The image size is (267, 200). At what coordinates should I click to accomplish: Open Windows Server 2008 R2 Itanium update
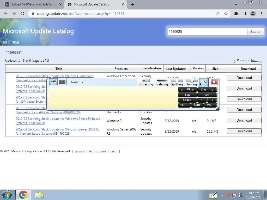pos(58,132)
